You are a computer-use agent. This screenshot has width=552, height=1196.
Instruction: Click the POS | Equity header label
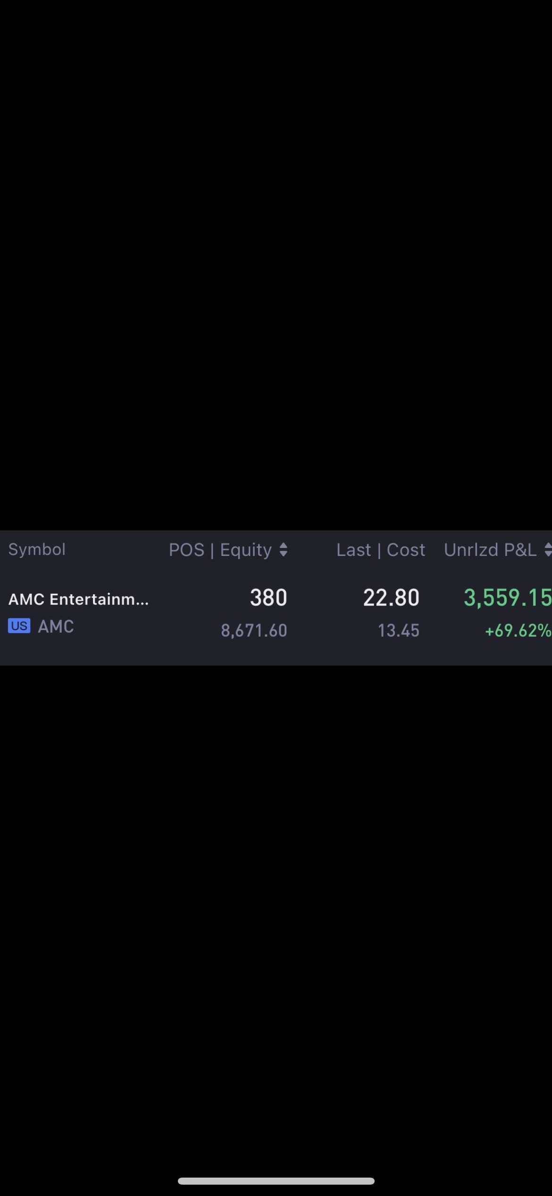(x=220, y=550)
